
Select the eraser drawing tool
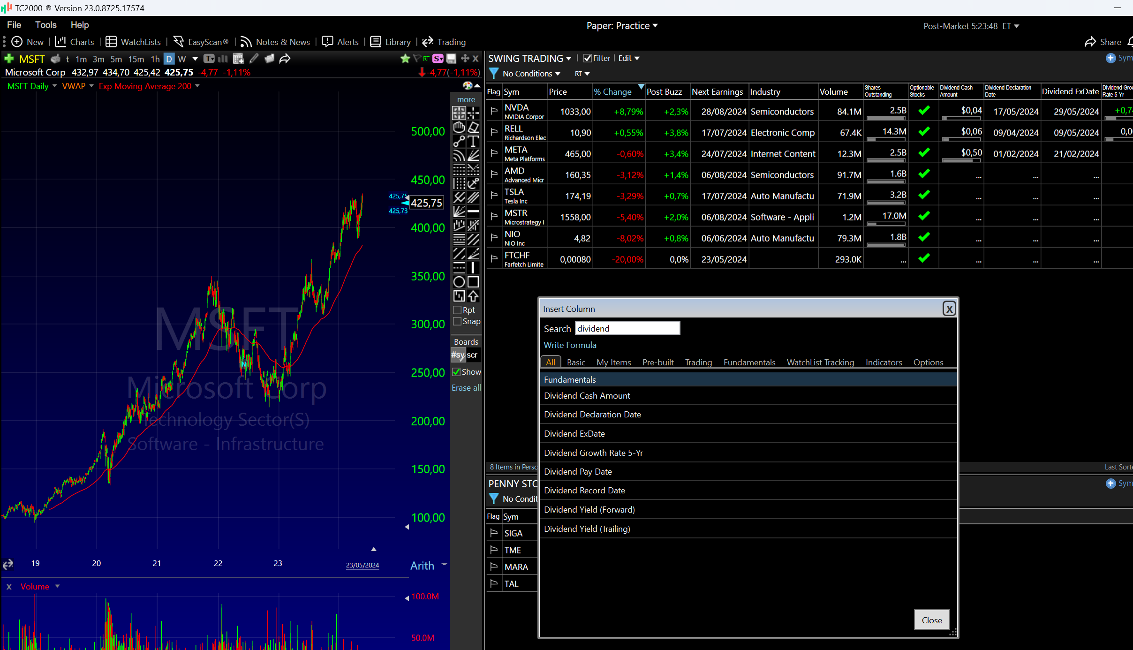pos(473,128)
